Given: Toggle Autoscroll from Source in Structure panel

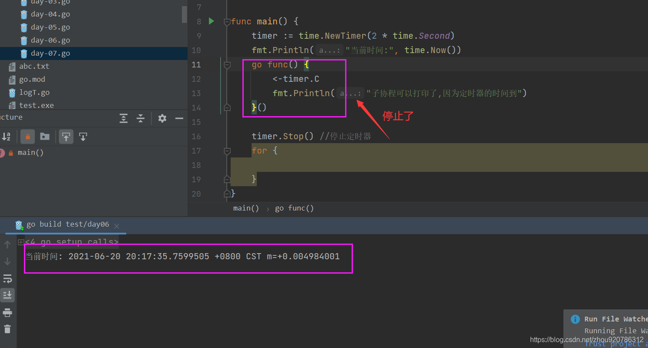Looking at the screenshot, I should 83,137.
